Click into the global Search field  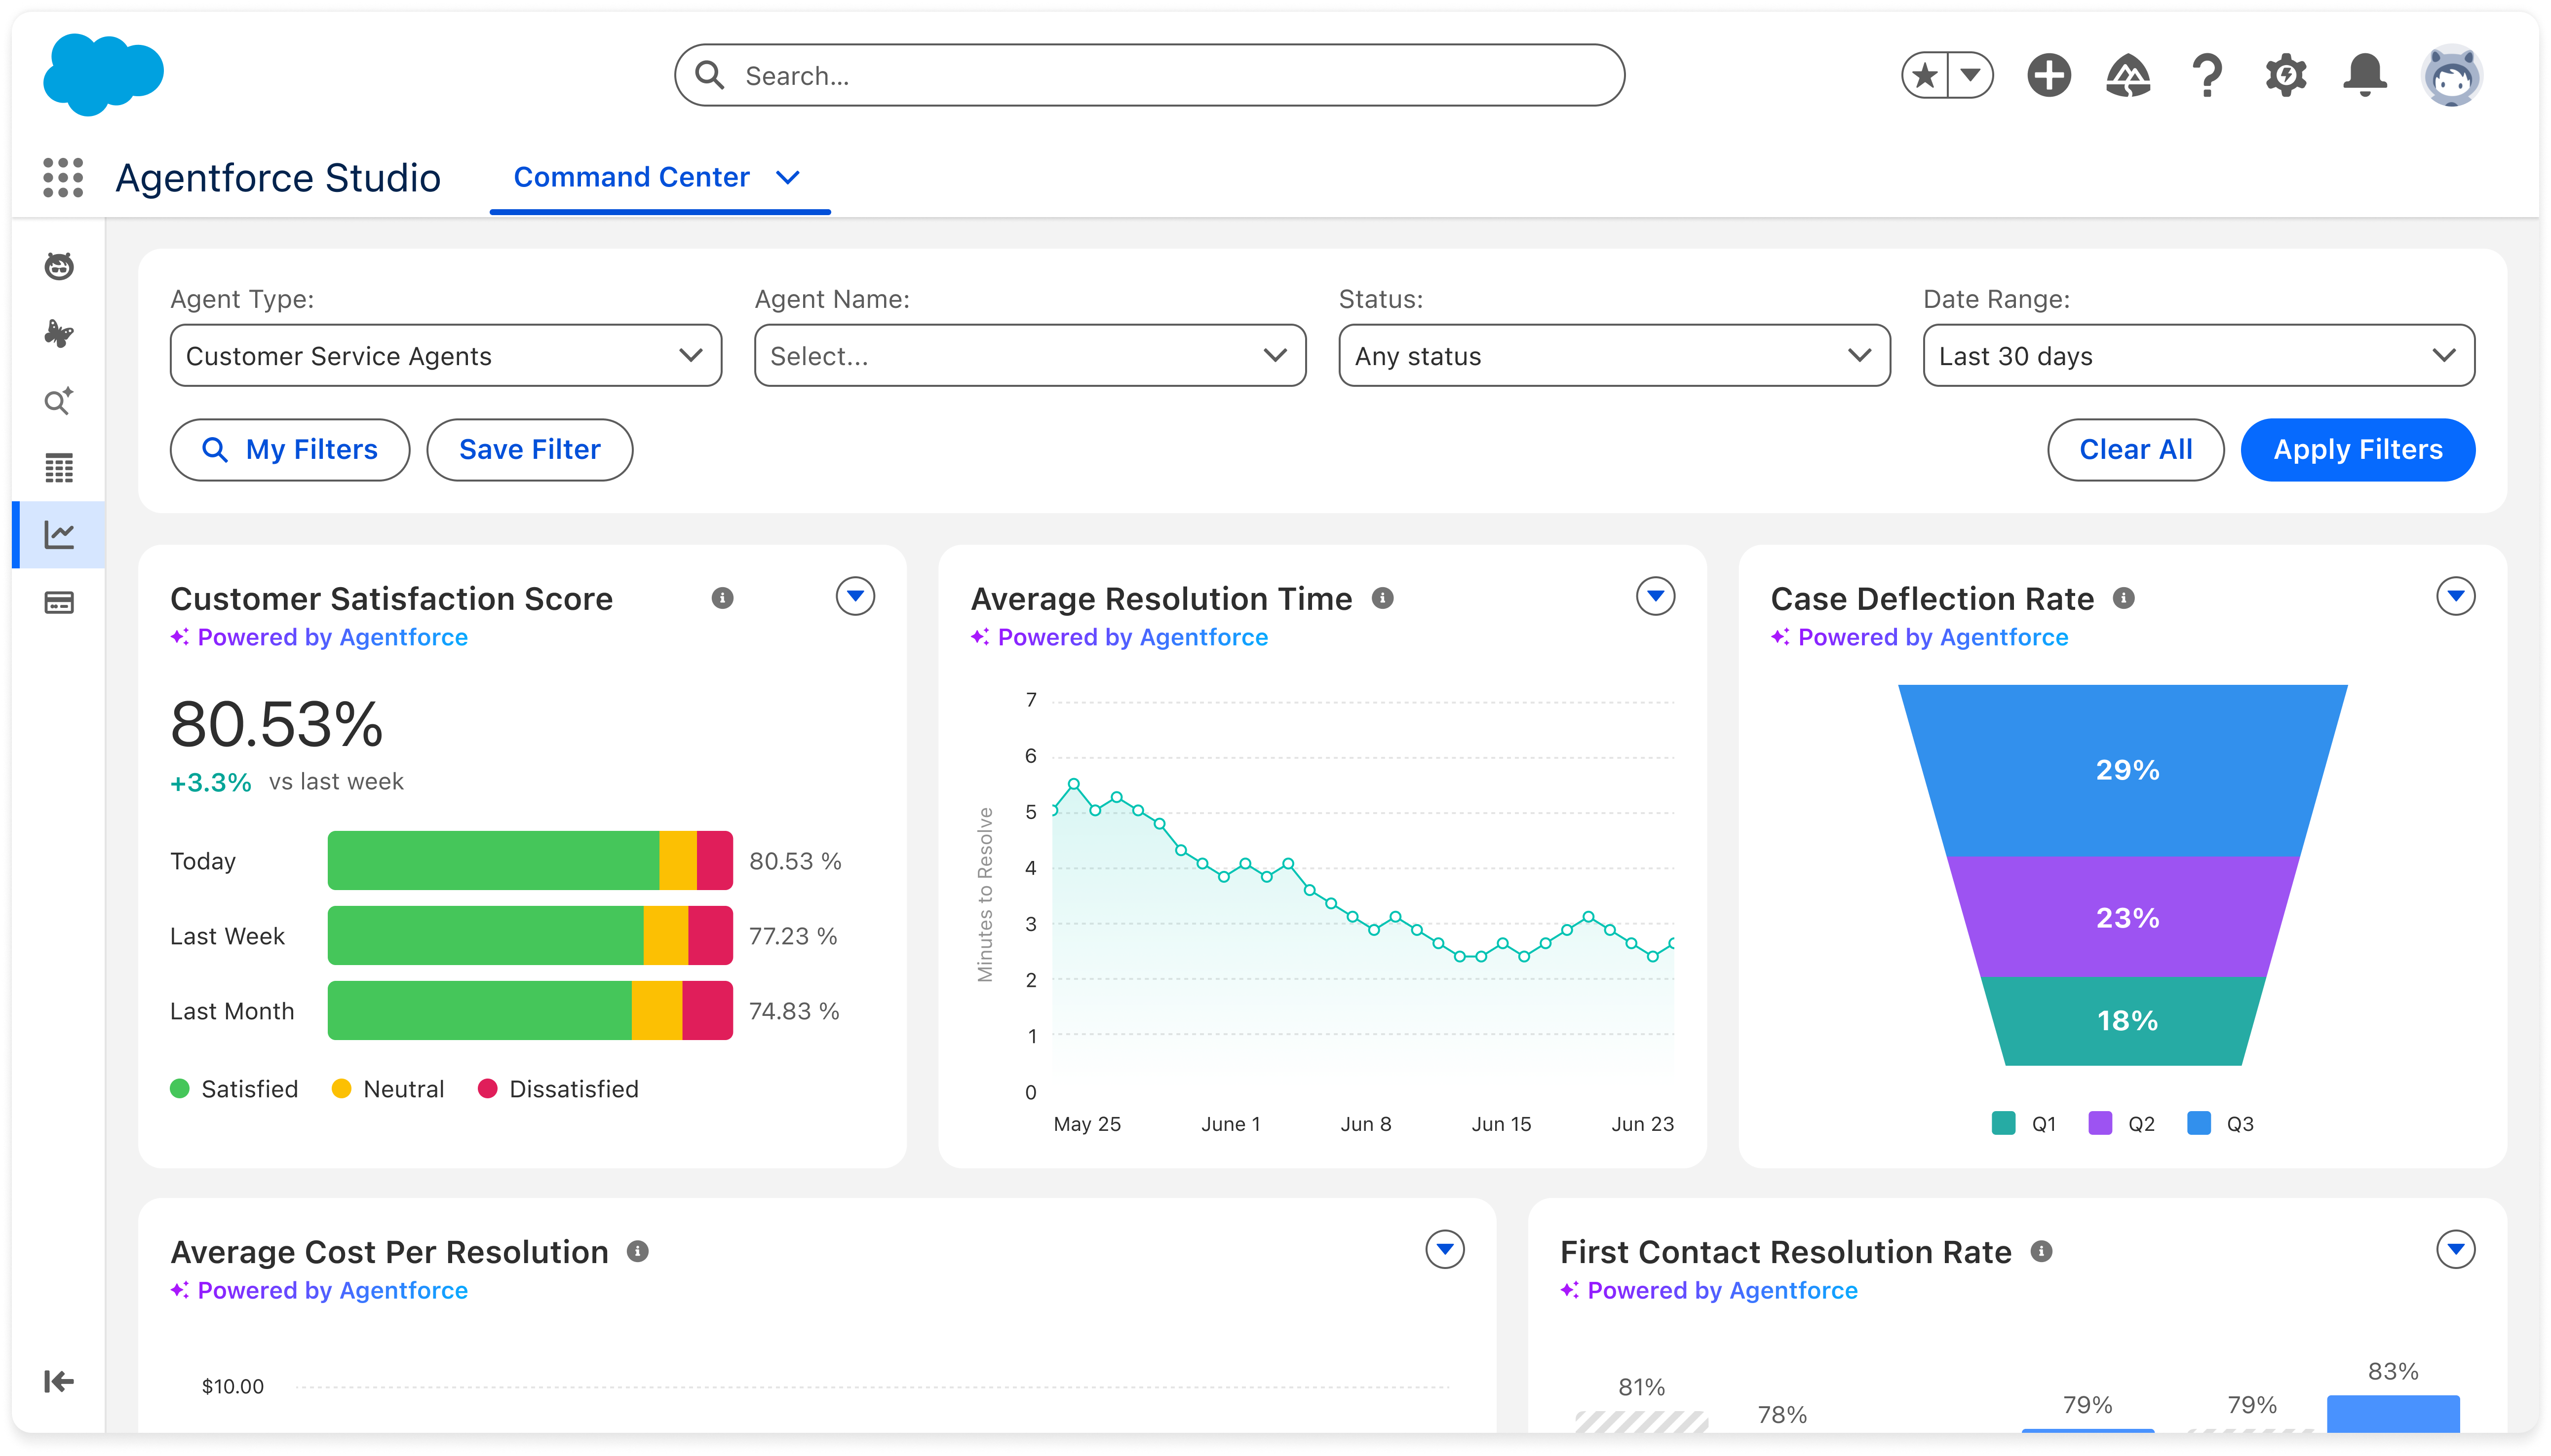1151,76
